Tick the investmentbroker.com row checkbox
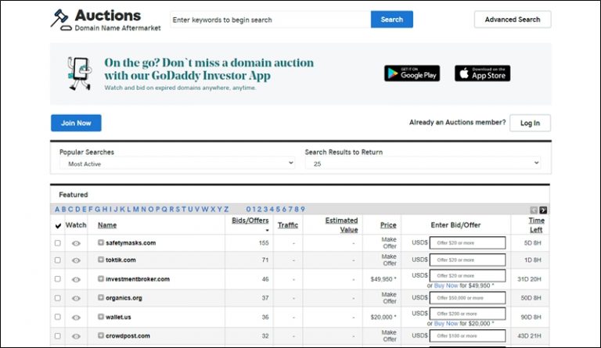601x348 pixels. pyautogui.click(x=57, y=279)
